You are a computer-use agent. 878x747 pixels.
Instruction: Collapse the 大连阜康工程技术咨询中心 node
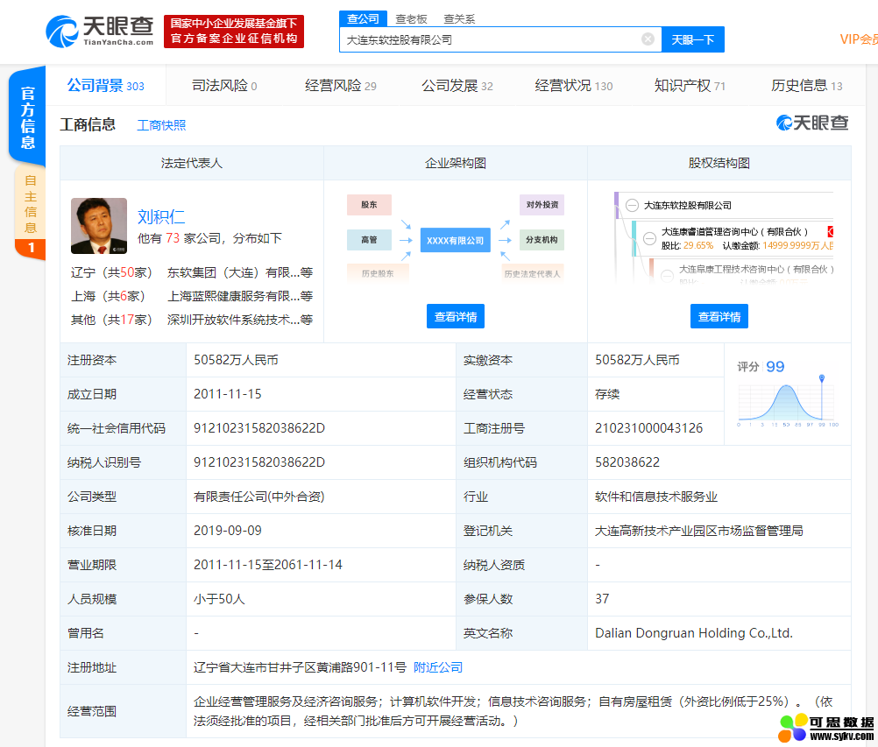tap(666, 275)
